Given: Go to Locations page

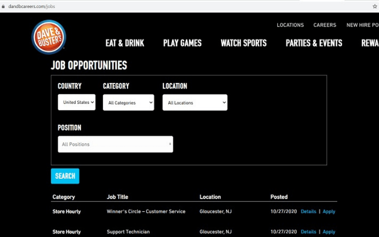Looking at the screenshot, I should [290, 25].
